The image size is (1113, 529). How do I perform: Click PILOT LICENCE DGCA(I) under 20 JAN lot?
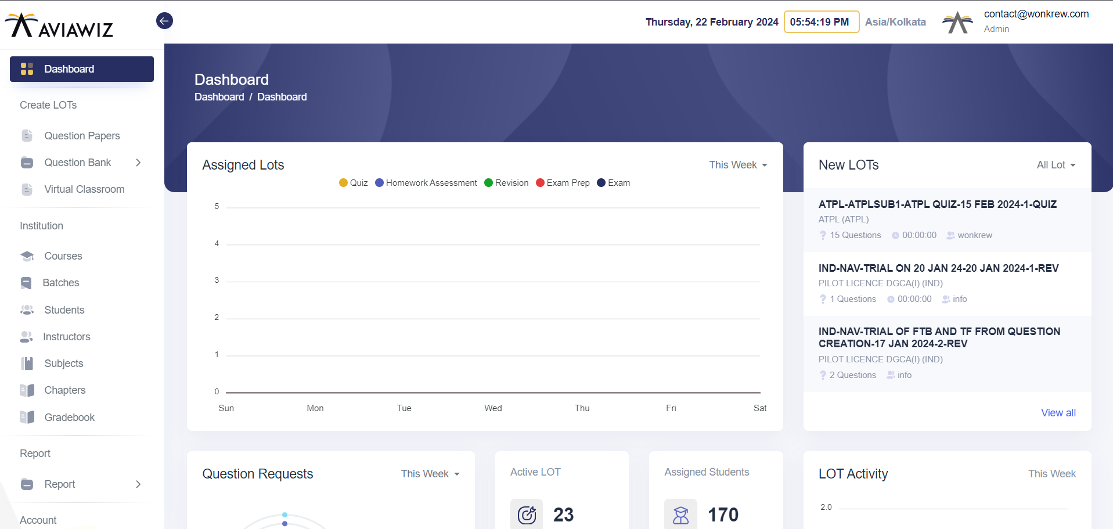pyautogui.click(x=881, y=283)
